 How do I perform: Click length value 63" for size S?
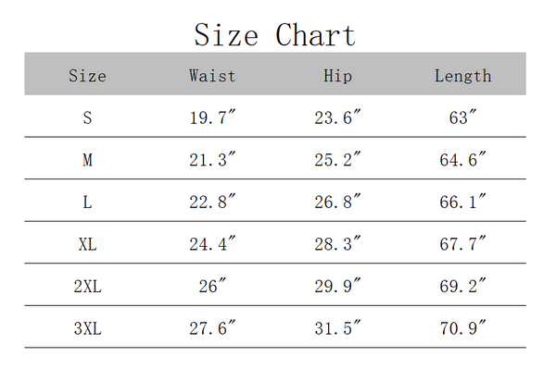pyautogui.click(x=463, y=117)
